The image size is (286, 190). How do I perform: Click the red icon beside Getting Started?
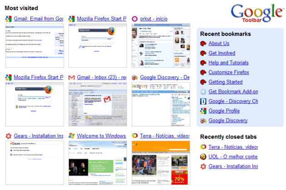pos(203,82)
